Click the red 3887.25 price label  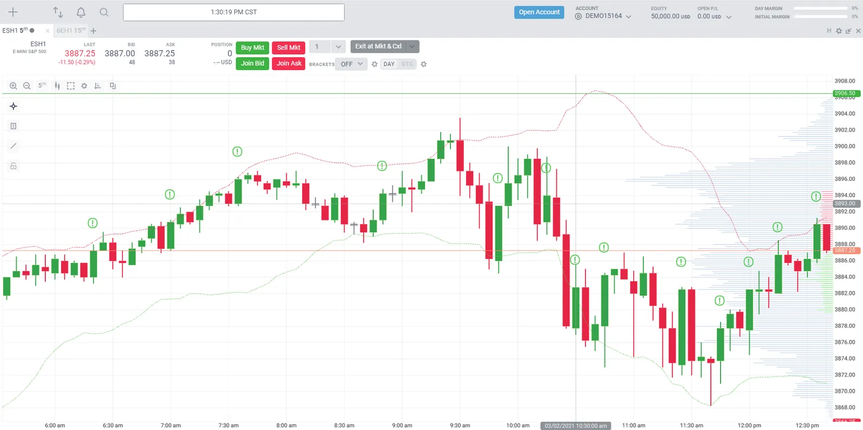click(846, 251)
